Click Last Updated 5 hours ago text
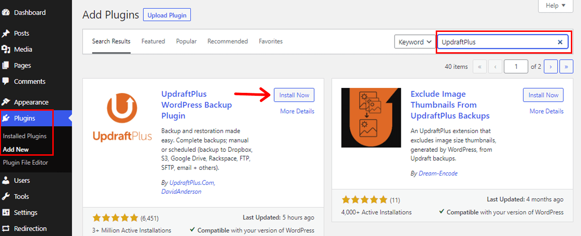Screen dimensions: 581x236 (x=279, y=218)
